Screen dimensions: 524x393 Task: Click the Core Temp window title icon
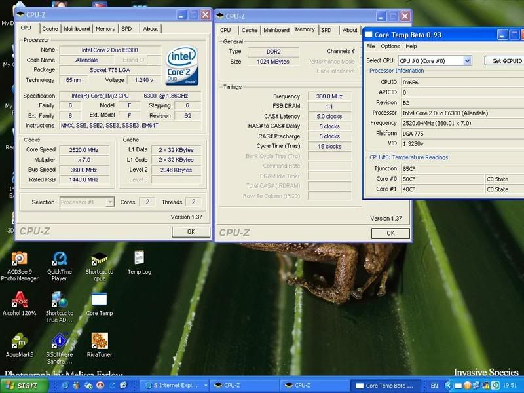(x=369, y=35)
